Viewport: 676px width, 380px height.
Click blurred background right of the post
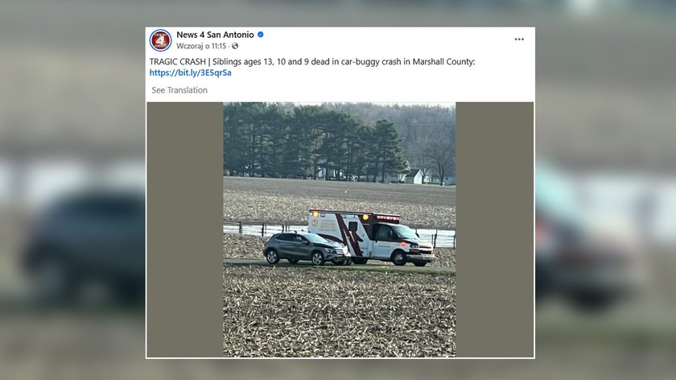click(605, 190)
